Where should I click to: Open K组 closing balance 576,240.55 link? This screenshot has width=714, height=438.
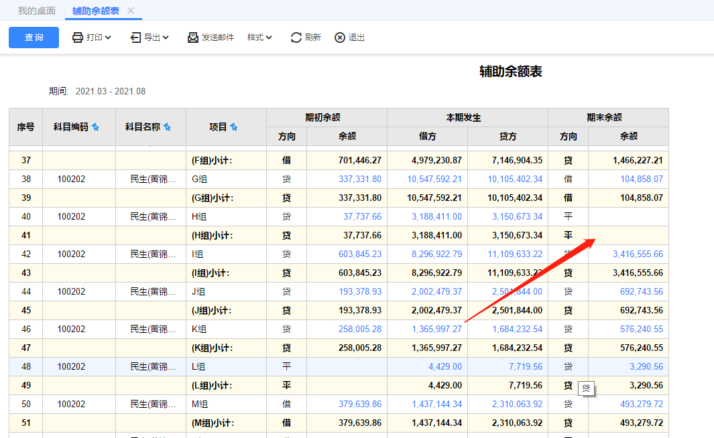click(642, 329)
